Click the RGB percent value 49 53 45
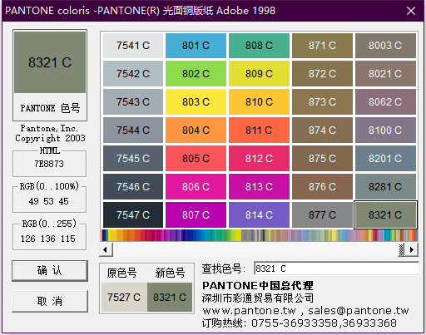Screen dimensions: 426x335 pyautogui.click(x=48, y=201)
